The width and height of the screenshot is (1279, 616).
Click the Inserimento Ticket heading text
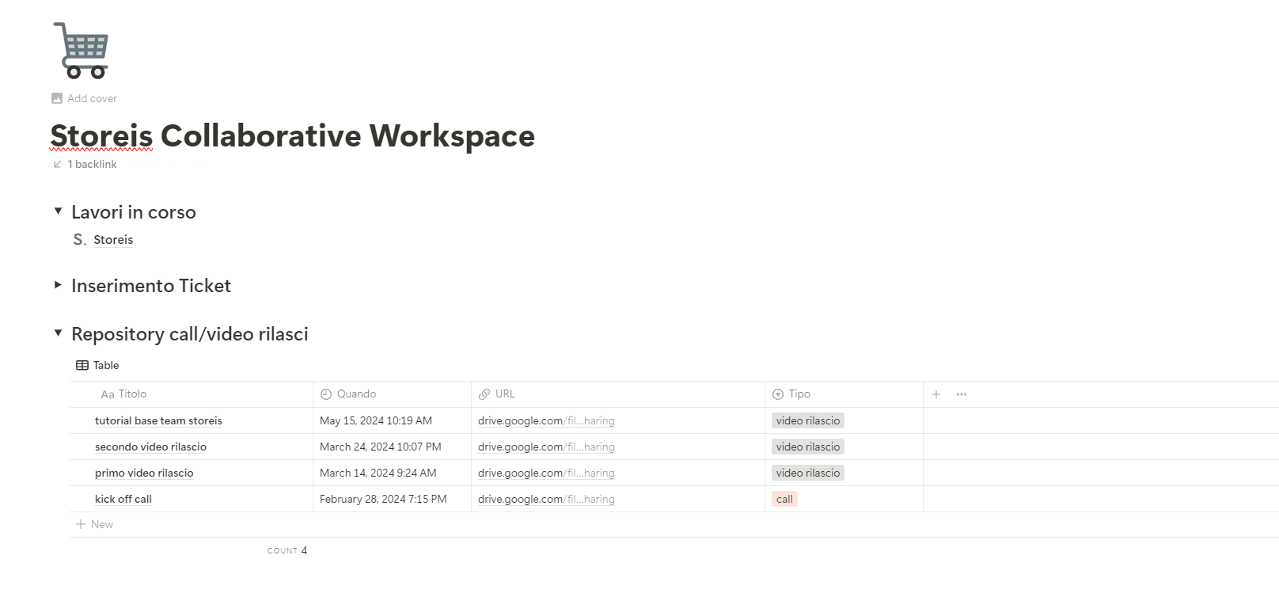point(151,285)
